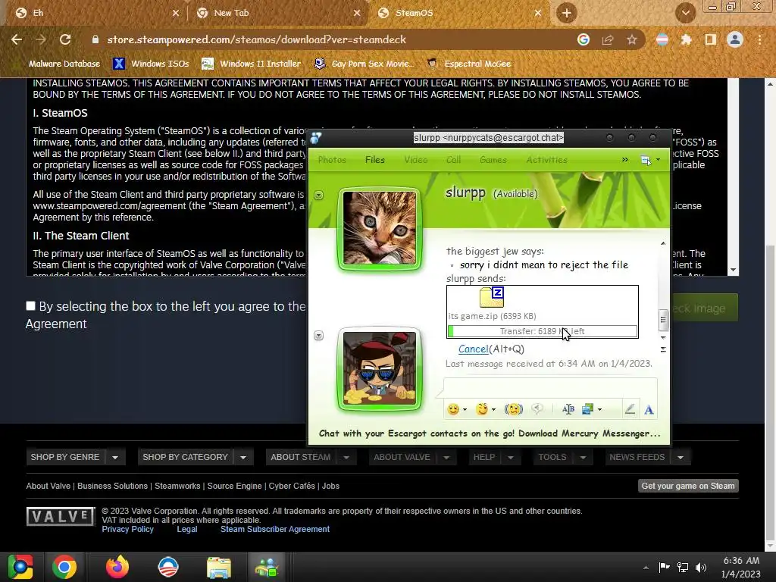The height and width of the screenshot is (582, 776).
Task: Toggle the Chrome side panel
Action: click(711, 39)
